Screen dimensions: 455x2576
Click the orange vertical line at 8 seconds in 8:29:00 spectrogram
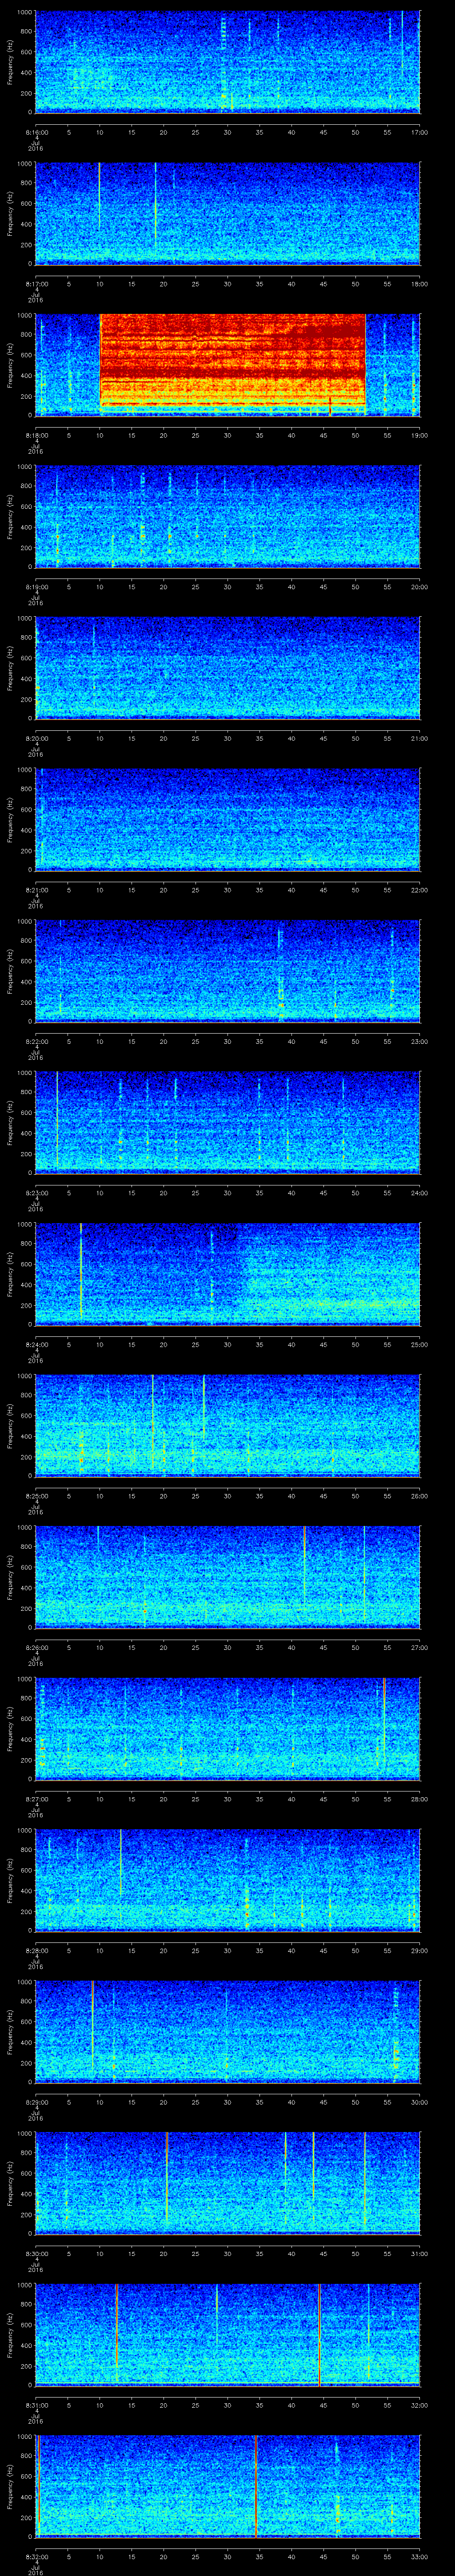coord(92,2024)
